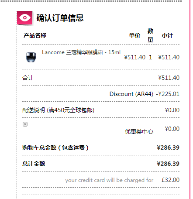Image resolution: width=193 pixels, height=199 pixels.
Task: Remove coupon using the small X icon
Action: (x=25, y=124)
